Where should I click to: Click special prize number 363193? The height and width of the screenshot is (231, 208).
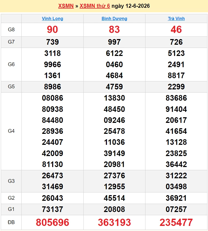coord(114,222)
